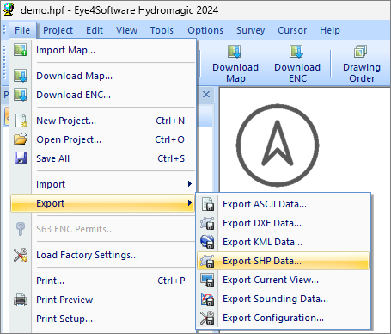Viewport: 391px width, 334px height.
Task: Open the File menu
Action: pos(22,30)
